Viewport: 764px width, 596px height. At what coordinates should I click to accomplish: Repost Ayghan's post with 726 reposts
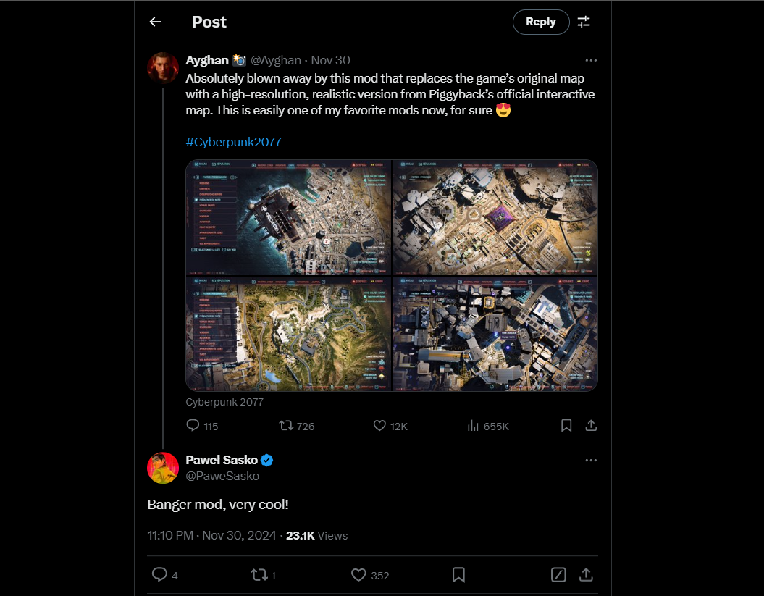coord(287,426)
